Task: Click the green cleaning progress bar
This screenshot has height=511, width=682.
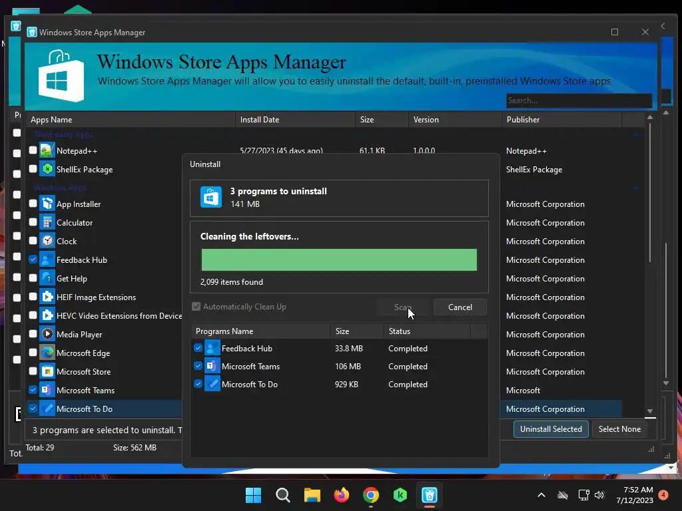Action: [339, 260]
